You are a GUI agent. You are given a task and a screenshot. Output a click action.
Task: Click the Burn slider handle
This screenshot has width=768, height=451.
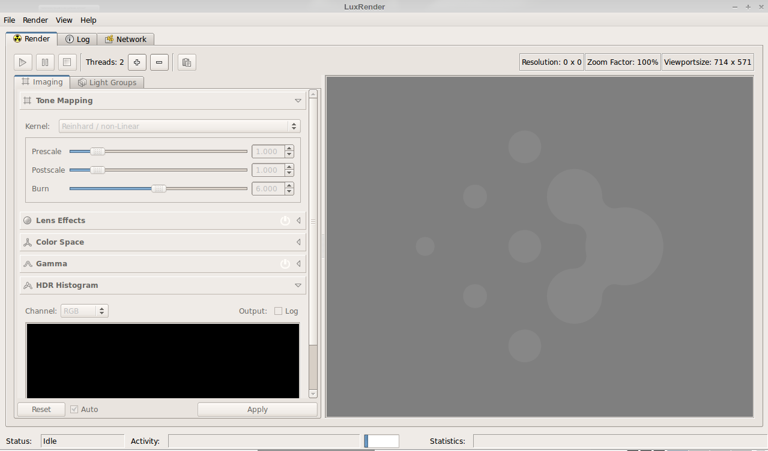click(x=159, y=189)
